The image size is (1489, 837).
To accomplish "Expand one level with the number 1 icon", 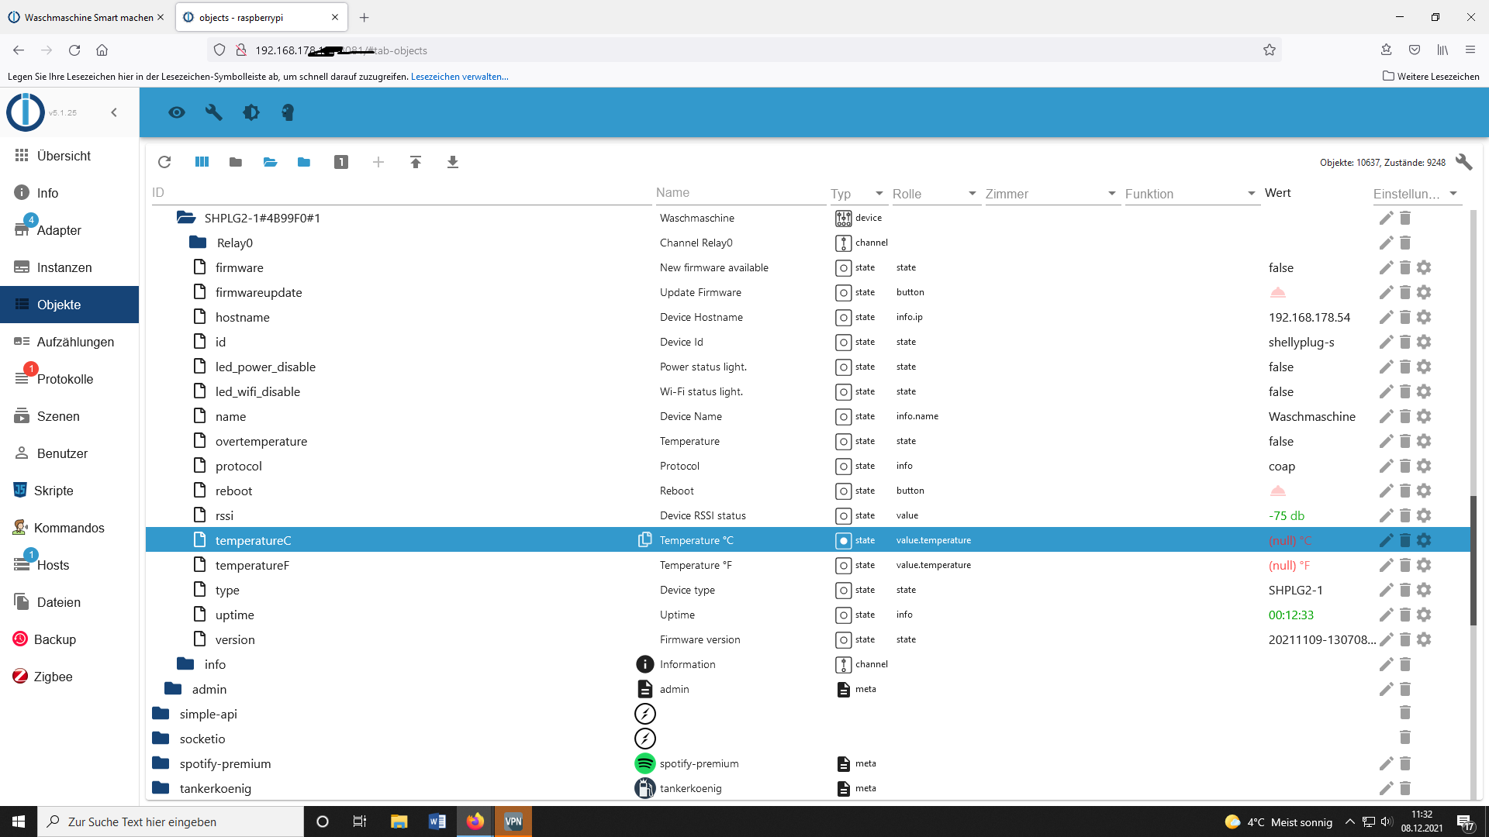I will [341, 162].
